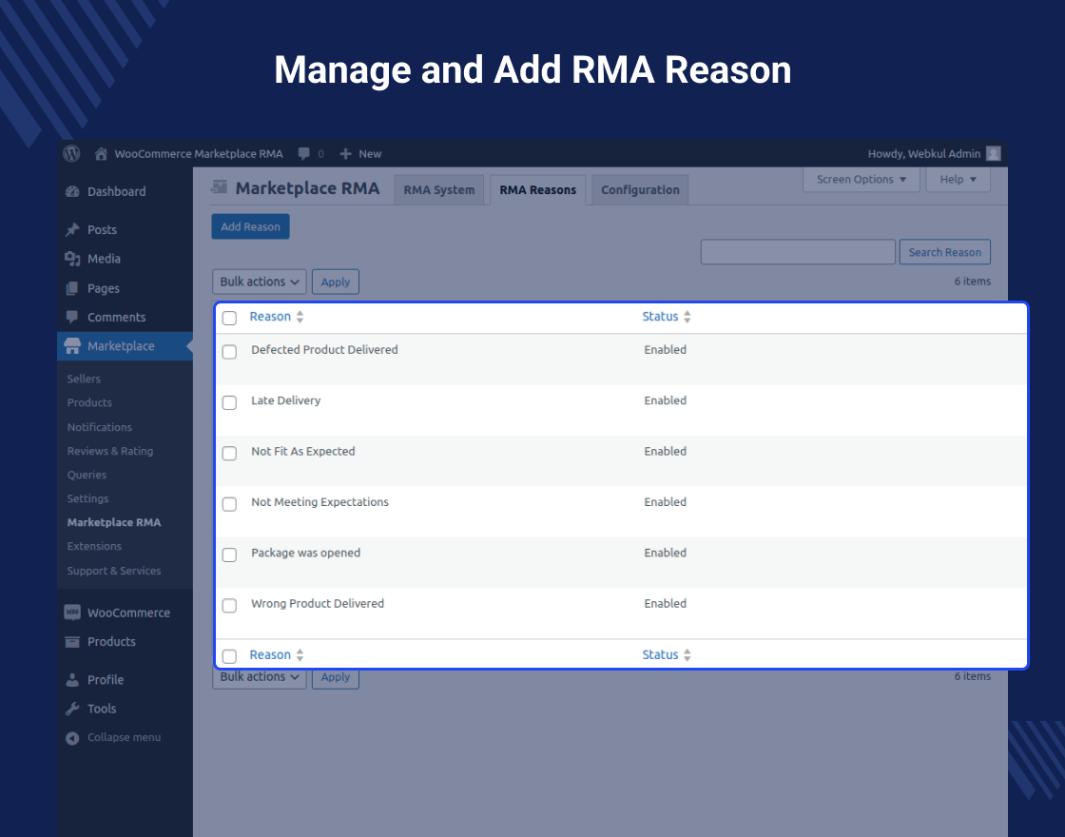This screenshot has width=1065, height=837.
Task: Check the Wrong Product Delivered checkbox
Action: (x=228, y=606)
